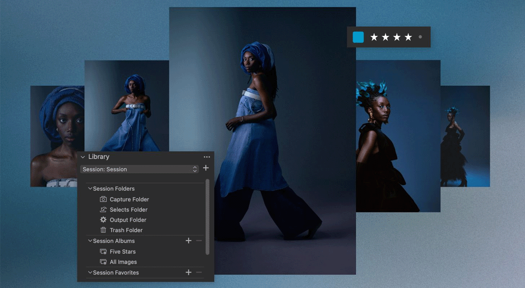This screenshot has height=288, width=525.
Task: Collapse the Library panel chevron
Action: point(83,157)
